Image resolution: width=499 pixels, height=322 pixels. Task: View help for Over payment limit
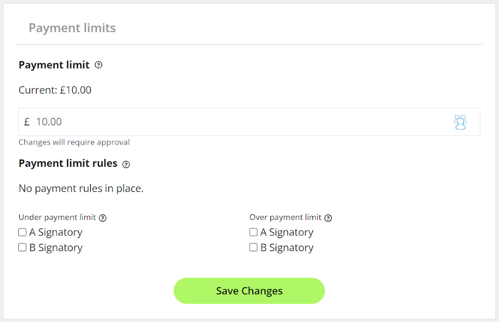point(328,217)
